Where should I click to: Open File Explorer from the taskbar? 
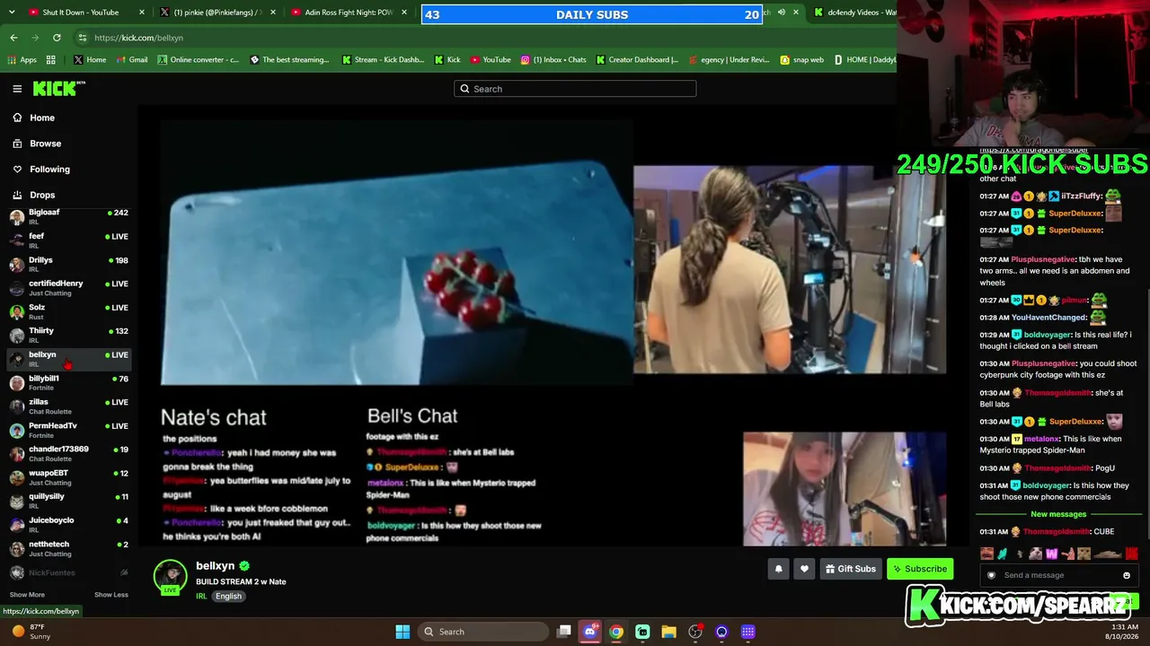[669, 632]
